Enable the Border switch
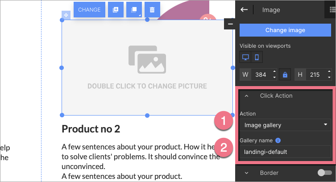Screen dimensions: 336x182 pyautogui.click(x=324, y=173)
